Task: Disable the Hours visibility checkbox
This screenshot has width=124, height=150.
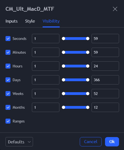Action: (8, 66)
